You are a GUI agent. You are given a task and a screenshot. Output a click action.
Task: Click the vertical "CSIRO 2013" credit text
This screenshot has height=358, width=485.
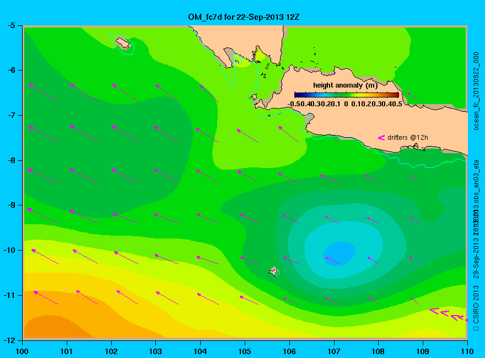tap(476, 305)
